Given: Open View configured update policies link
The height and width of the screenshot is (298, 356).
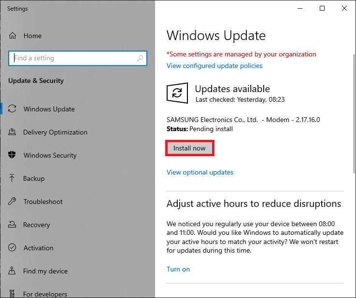Looking at the screenshot, I should tap(214, 66).
